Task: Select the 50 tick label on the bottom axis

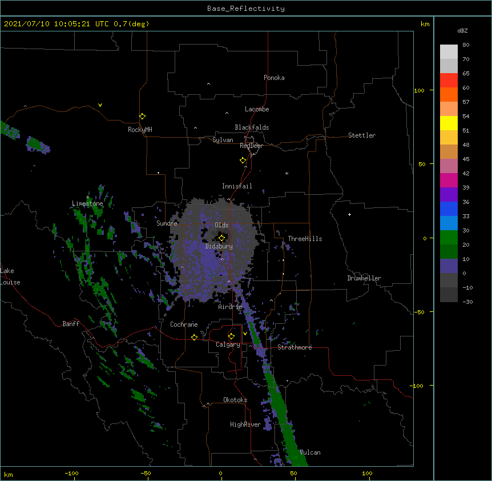Action: tap(293, 474)
